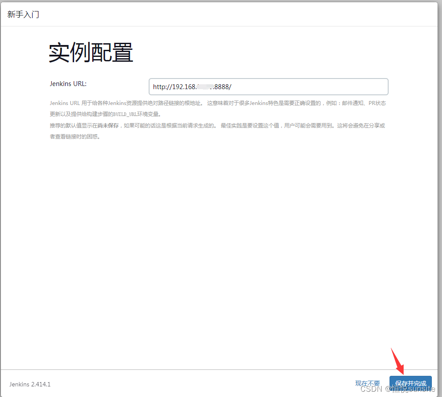Click the top navigation bar area

coord(221,14)
